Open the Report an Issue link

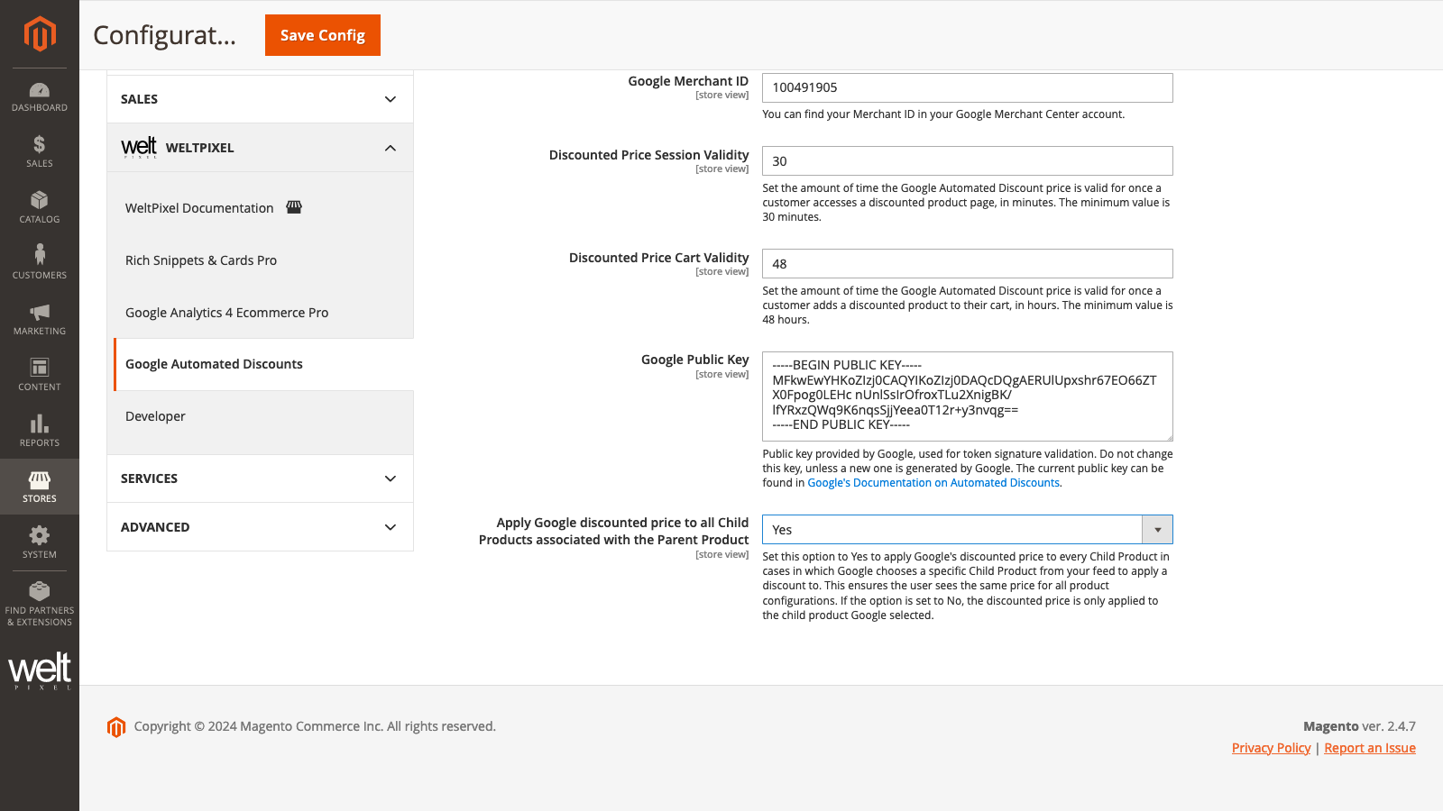(x=1369, y=748)
